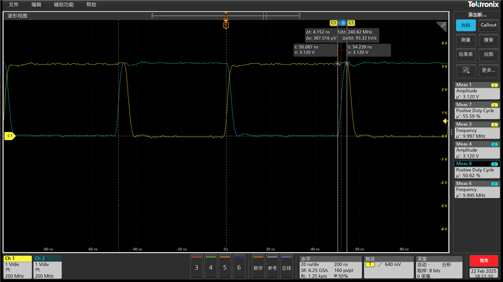Screen dimensions: 503x282
Task: Click the Meas 8 Positive Duty Cycle badge
Action: pos(476,170)
